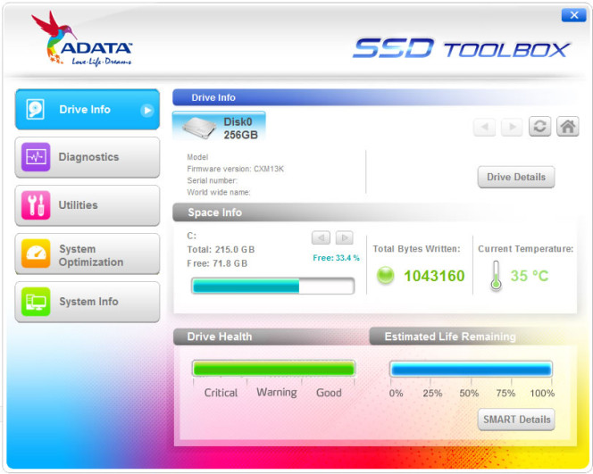The height and width of the screenshot is (474, 593).
Task: Click the World wide name label
Action: [x=219, y=193]
